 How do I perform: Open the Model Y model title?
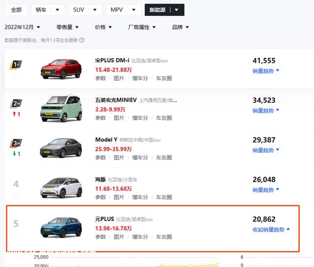[x=106, y=140]
